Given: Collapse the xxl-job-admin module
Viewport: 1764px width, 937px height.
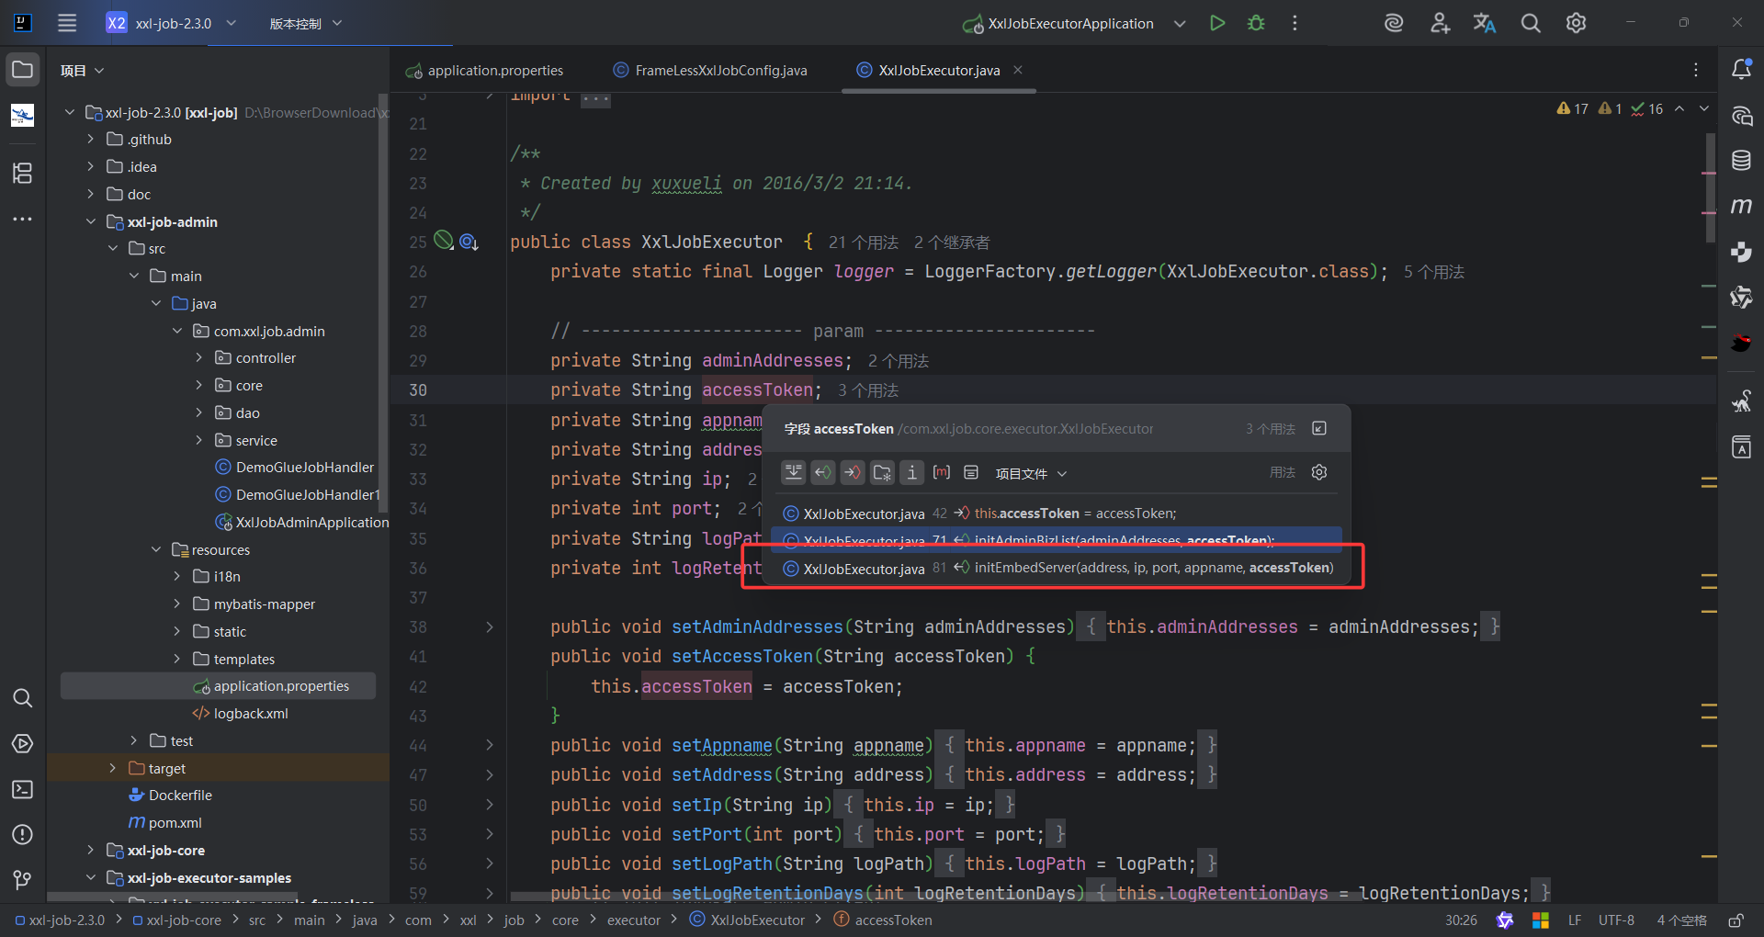Looking at the screenshot, I should [x=90, y=222].
